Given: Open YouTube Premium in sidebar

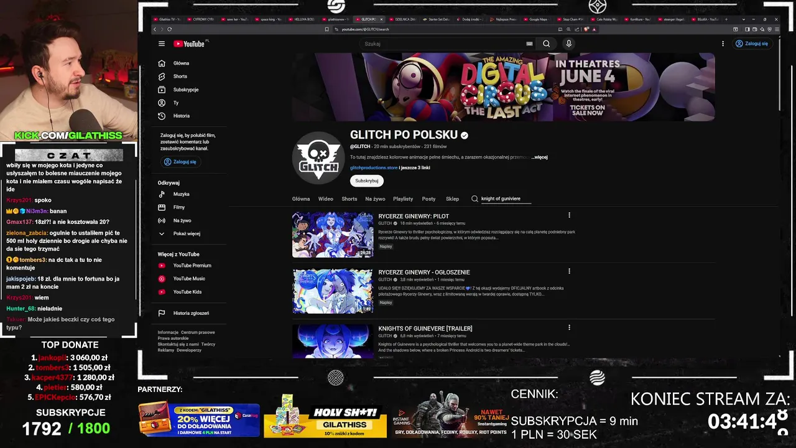Looking at the screenshot, I should click(189, 266).
